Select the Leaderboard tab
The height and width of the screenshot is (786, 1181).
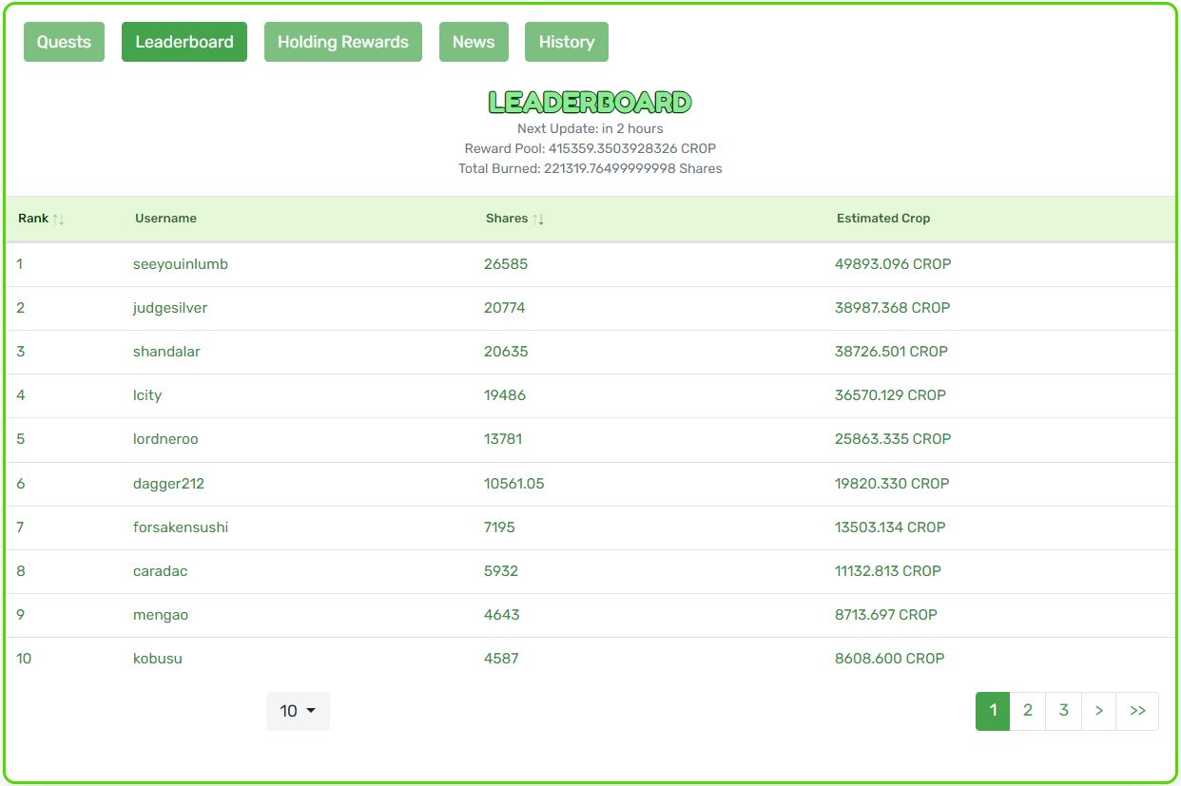[184, 42]
